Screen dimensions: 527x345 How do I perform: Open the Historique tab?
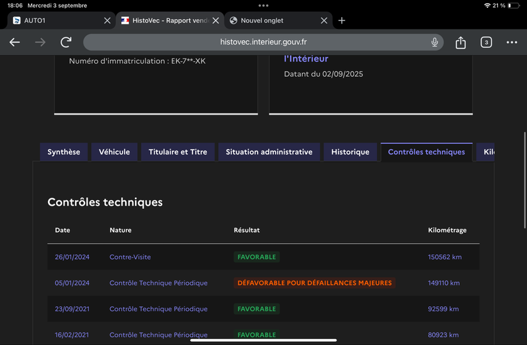(350, 152)
